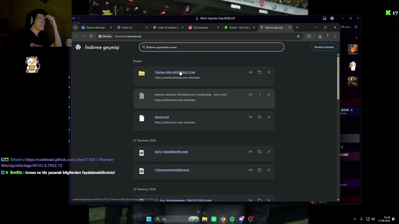The image size is (399, 224).
Task: Select the İndirme geçmişi tab
Action: click(x=274, y=27)
